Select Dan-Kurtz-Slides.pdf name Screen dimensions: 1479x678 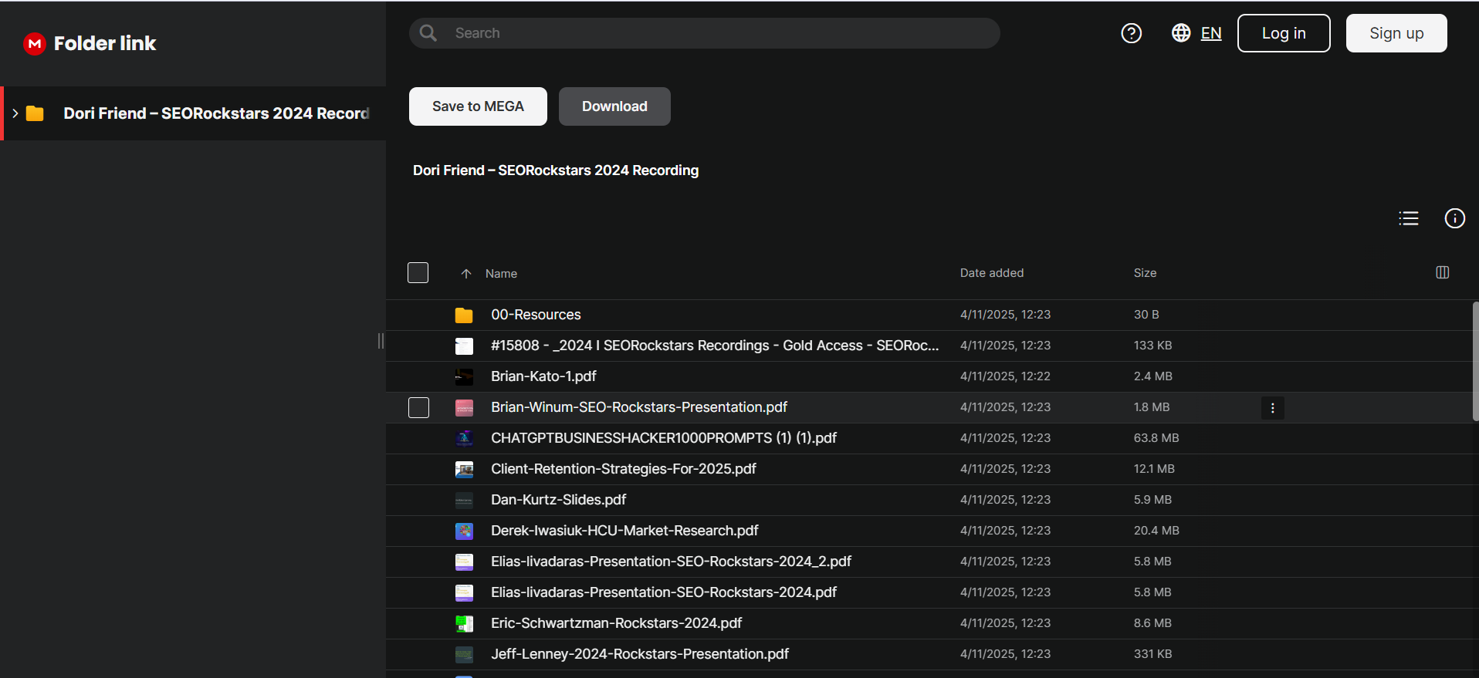(558, 500)
